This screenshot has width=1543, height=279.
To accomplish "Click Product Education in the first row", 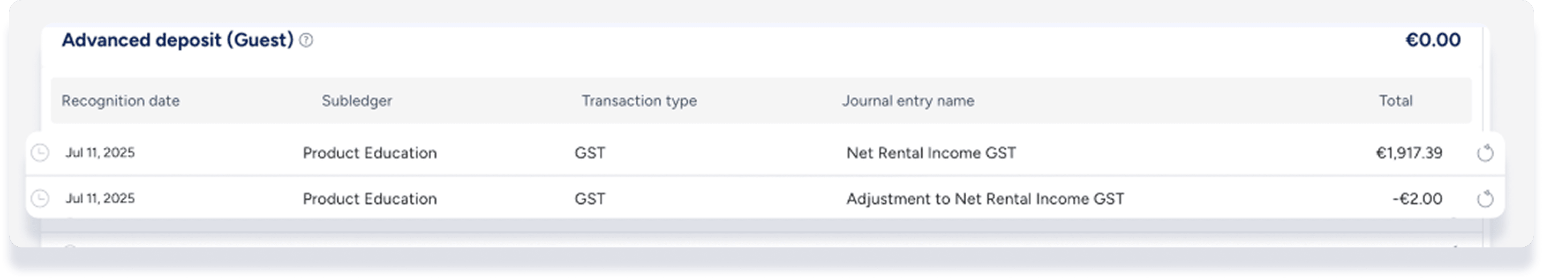I will click(x=370, y=153).
